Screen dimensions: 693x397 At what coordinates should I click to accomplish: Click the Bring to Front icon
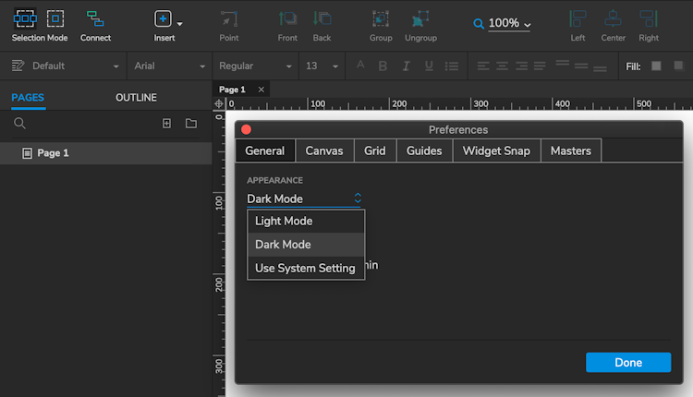coord(287,18)
